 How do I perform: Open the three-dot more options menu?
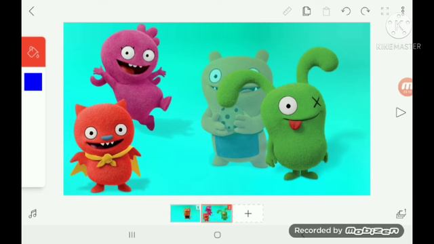tap(403, 11)
